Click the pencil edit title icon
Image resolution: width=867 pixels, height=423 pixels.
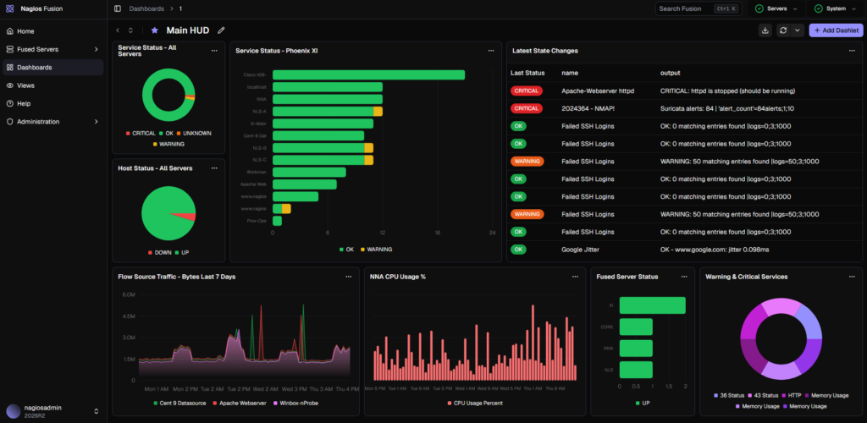pos(221,30)
